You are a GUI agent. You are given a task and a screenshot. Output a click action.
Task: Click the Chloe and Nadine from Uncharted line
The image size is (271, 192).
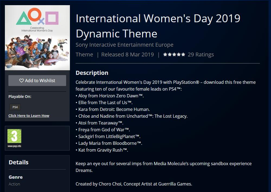[131, 116]
